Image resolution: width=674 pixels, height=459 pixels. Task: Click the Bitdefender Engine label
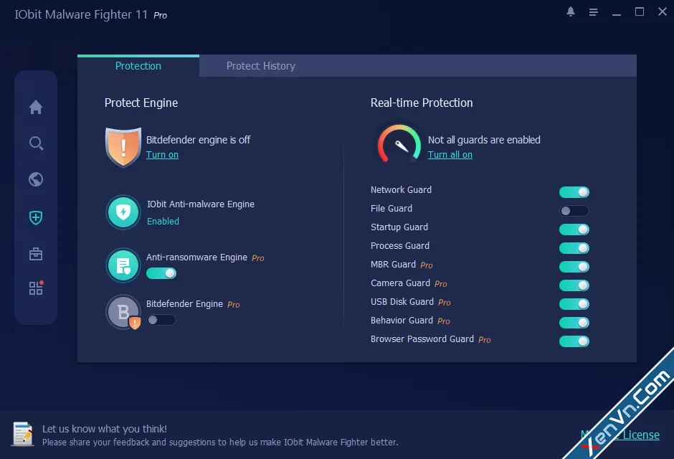(x=184, y=304)
